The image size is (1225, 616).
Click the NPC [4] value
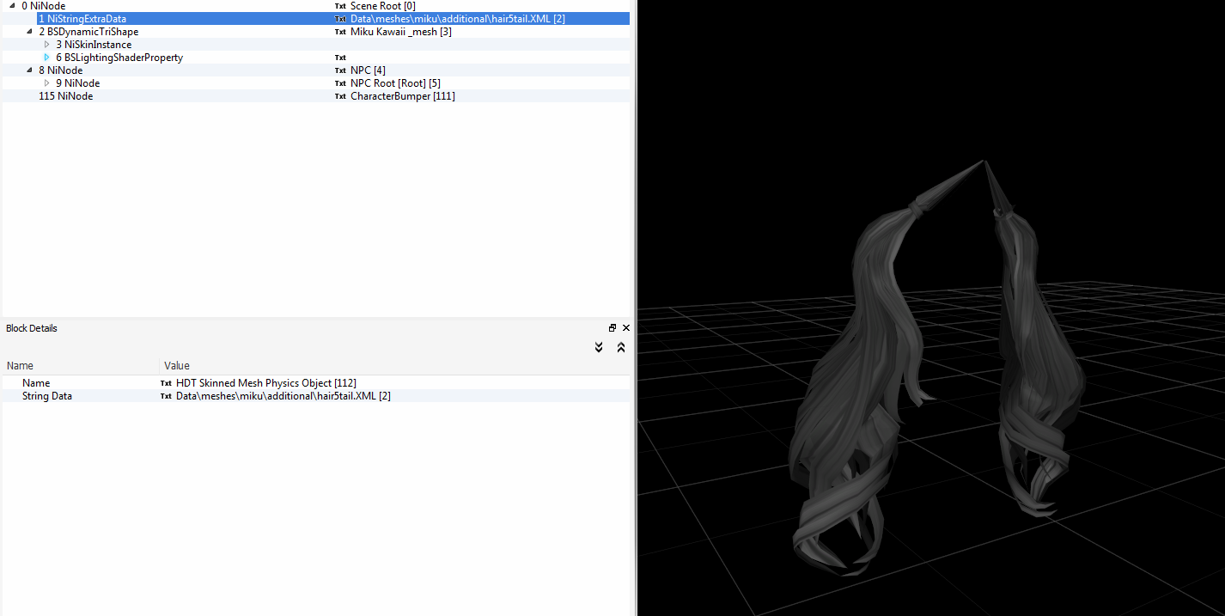(368, 70)
